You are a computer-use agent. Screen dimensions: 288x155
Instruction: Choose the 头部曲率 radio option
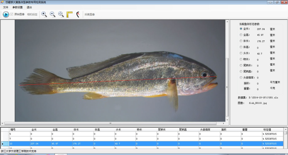pyautogui.click(x=241, y=78)
